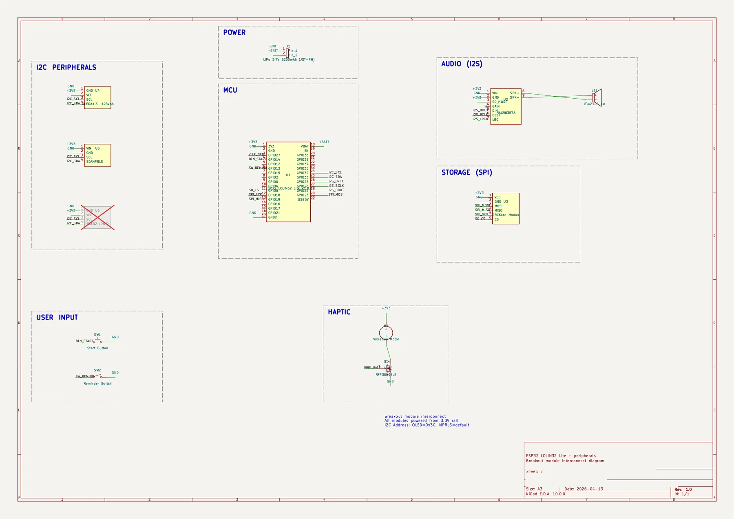Select the HAPTIC section heading

(x=339, y=312)
